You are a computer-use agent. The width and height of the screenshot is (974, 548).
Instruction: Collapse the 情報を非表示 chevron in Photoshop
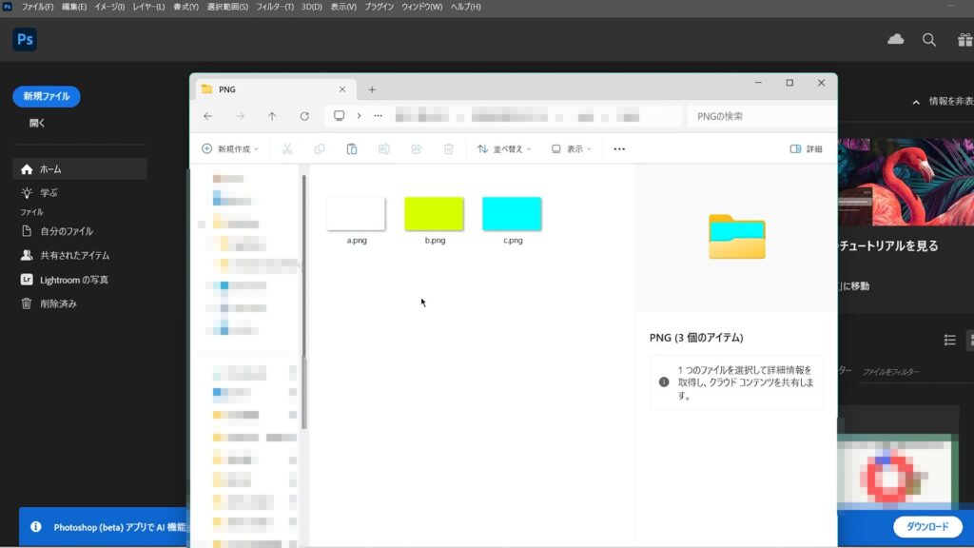(916, 102)
